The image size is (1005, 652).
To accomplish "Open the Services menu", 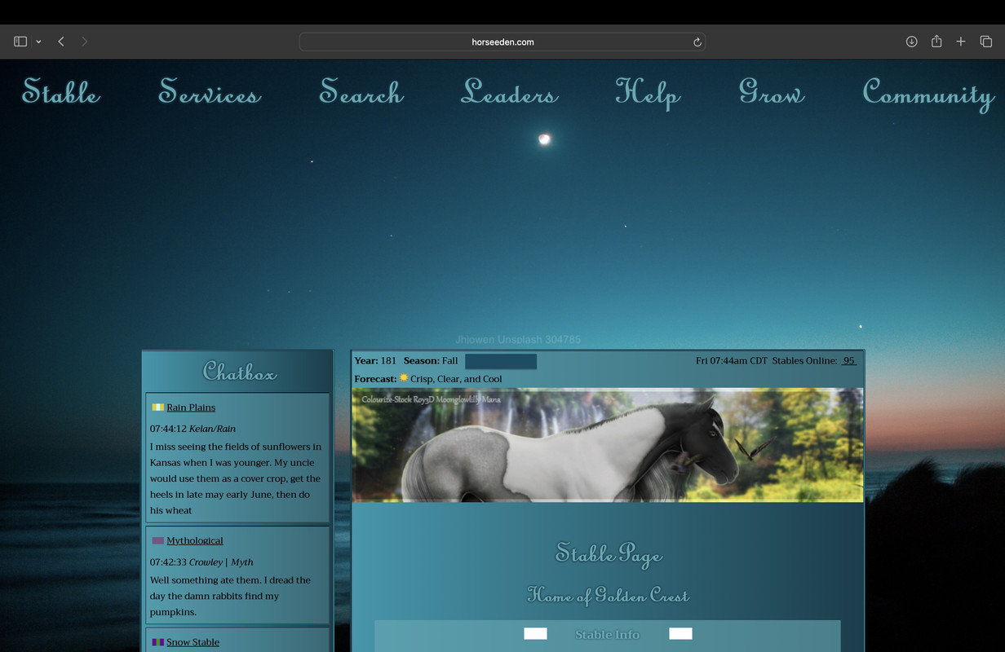I will click(x=210, y=91).
